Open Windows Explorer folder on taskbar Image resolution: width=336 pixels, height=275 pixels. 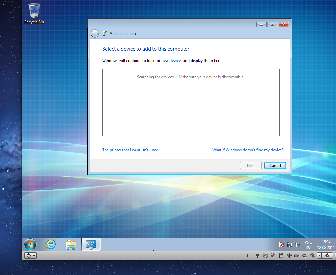coord(71,245)
